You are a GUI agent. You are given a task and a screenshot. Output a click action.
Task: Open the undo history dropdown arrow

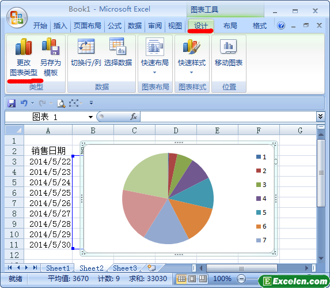(32, 103)
